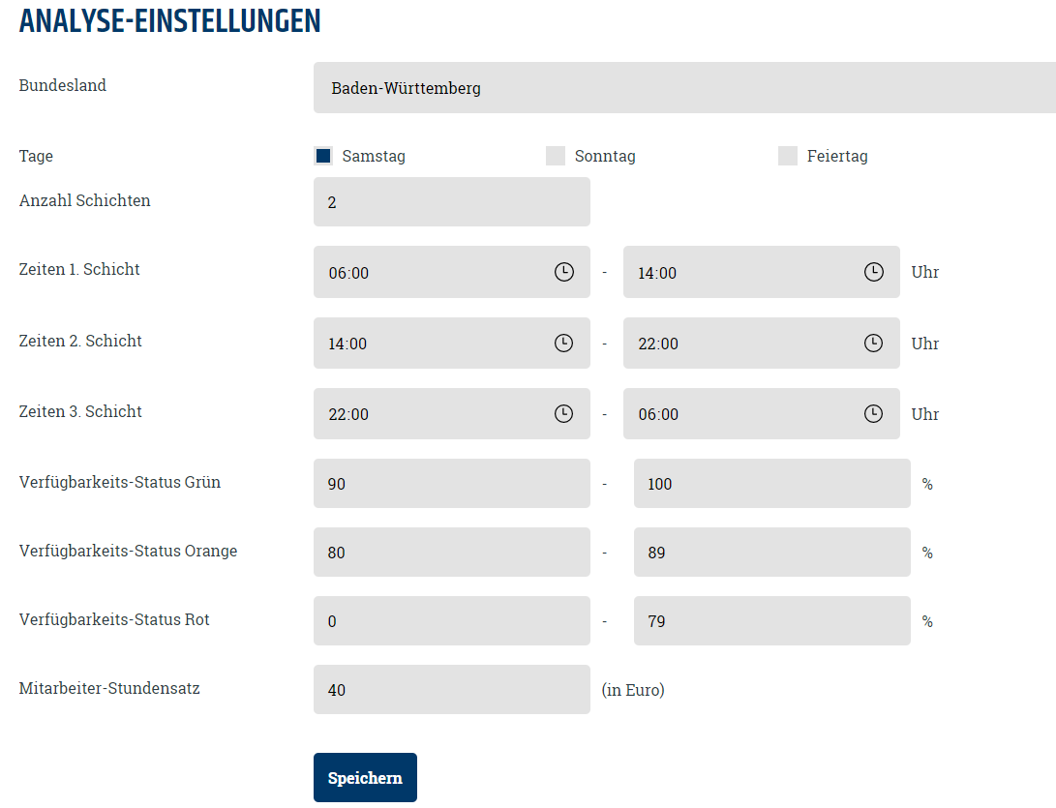Click clock icon in 2. Schicht end field

[873, 343]
